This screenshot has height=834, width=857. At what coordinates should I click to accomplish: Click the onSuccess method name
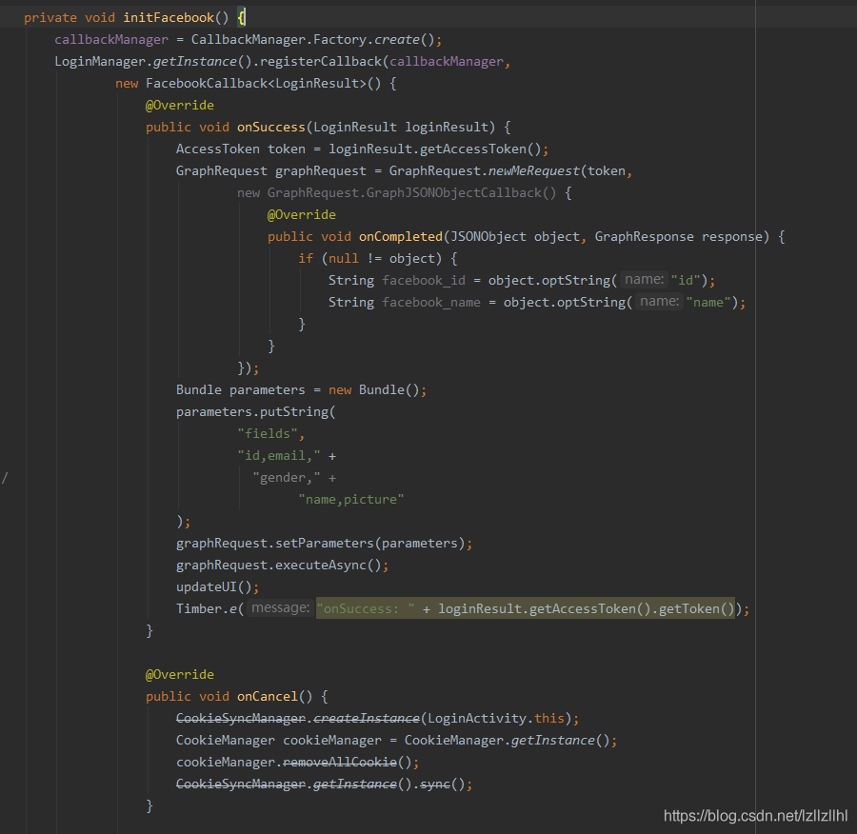pyautogui.click(x=271, y=128)
